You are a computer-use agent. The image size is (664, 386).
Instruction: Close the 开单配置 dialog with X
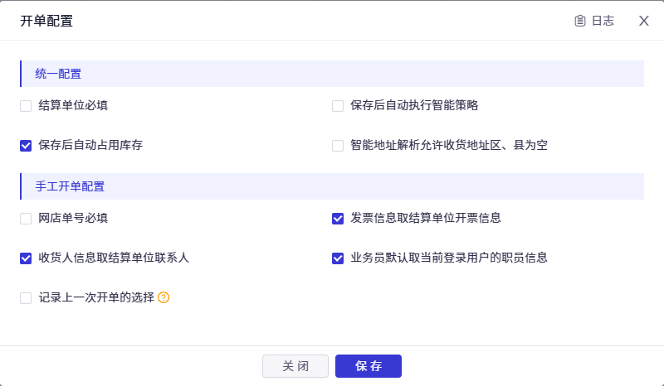pos(644,21)
